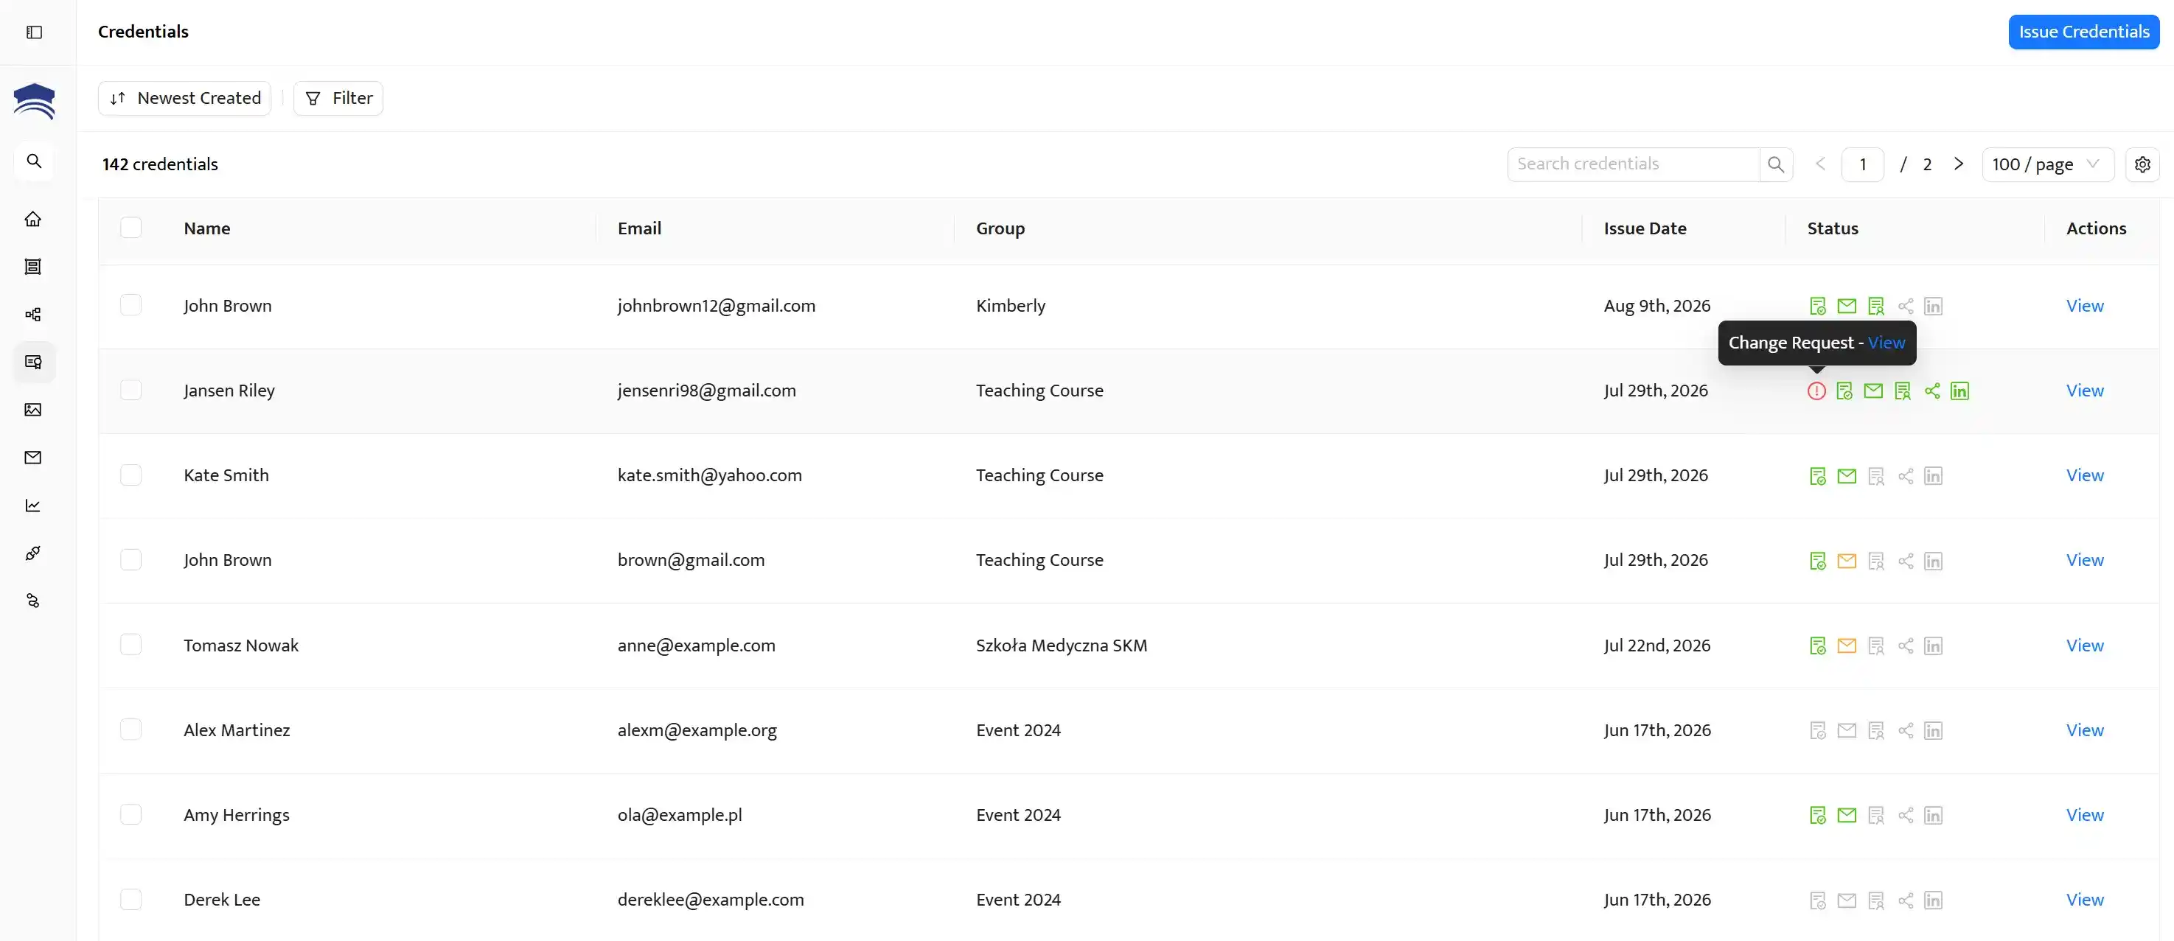The height and width of the screenshot is (941, 2174).
Task: Open the Filter options
Action: tap(338, 99)
